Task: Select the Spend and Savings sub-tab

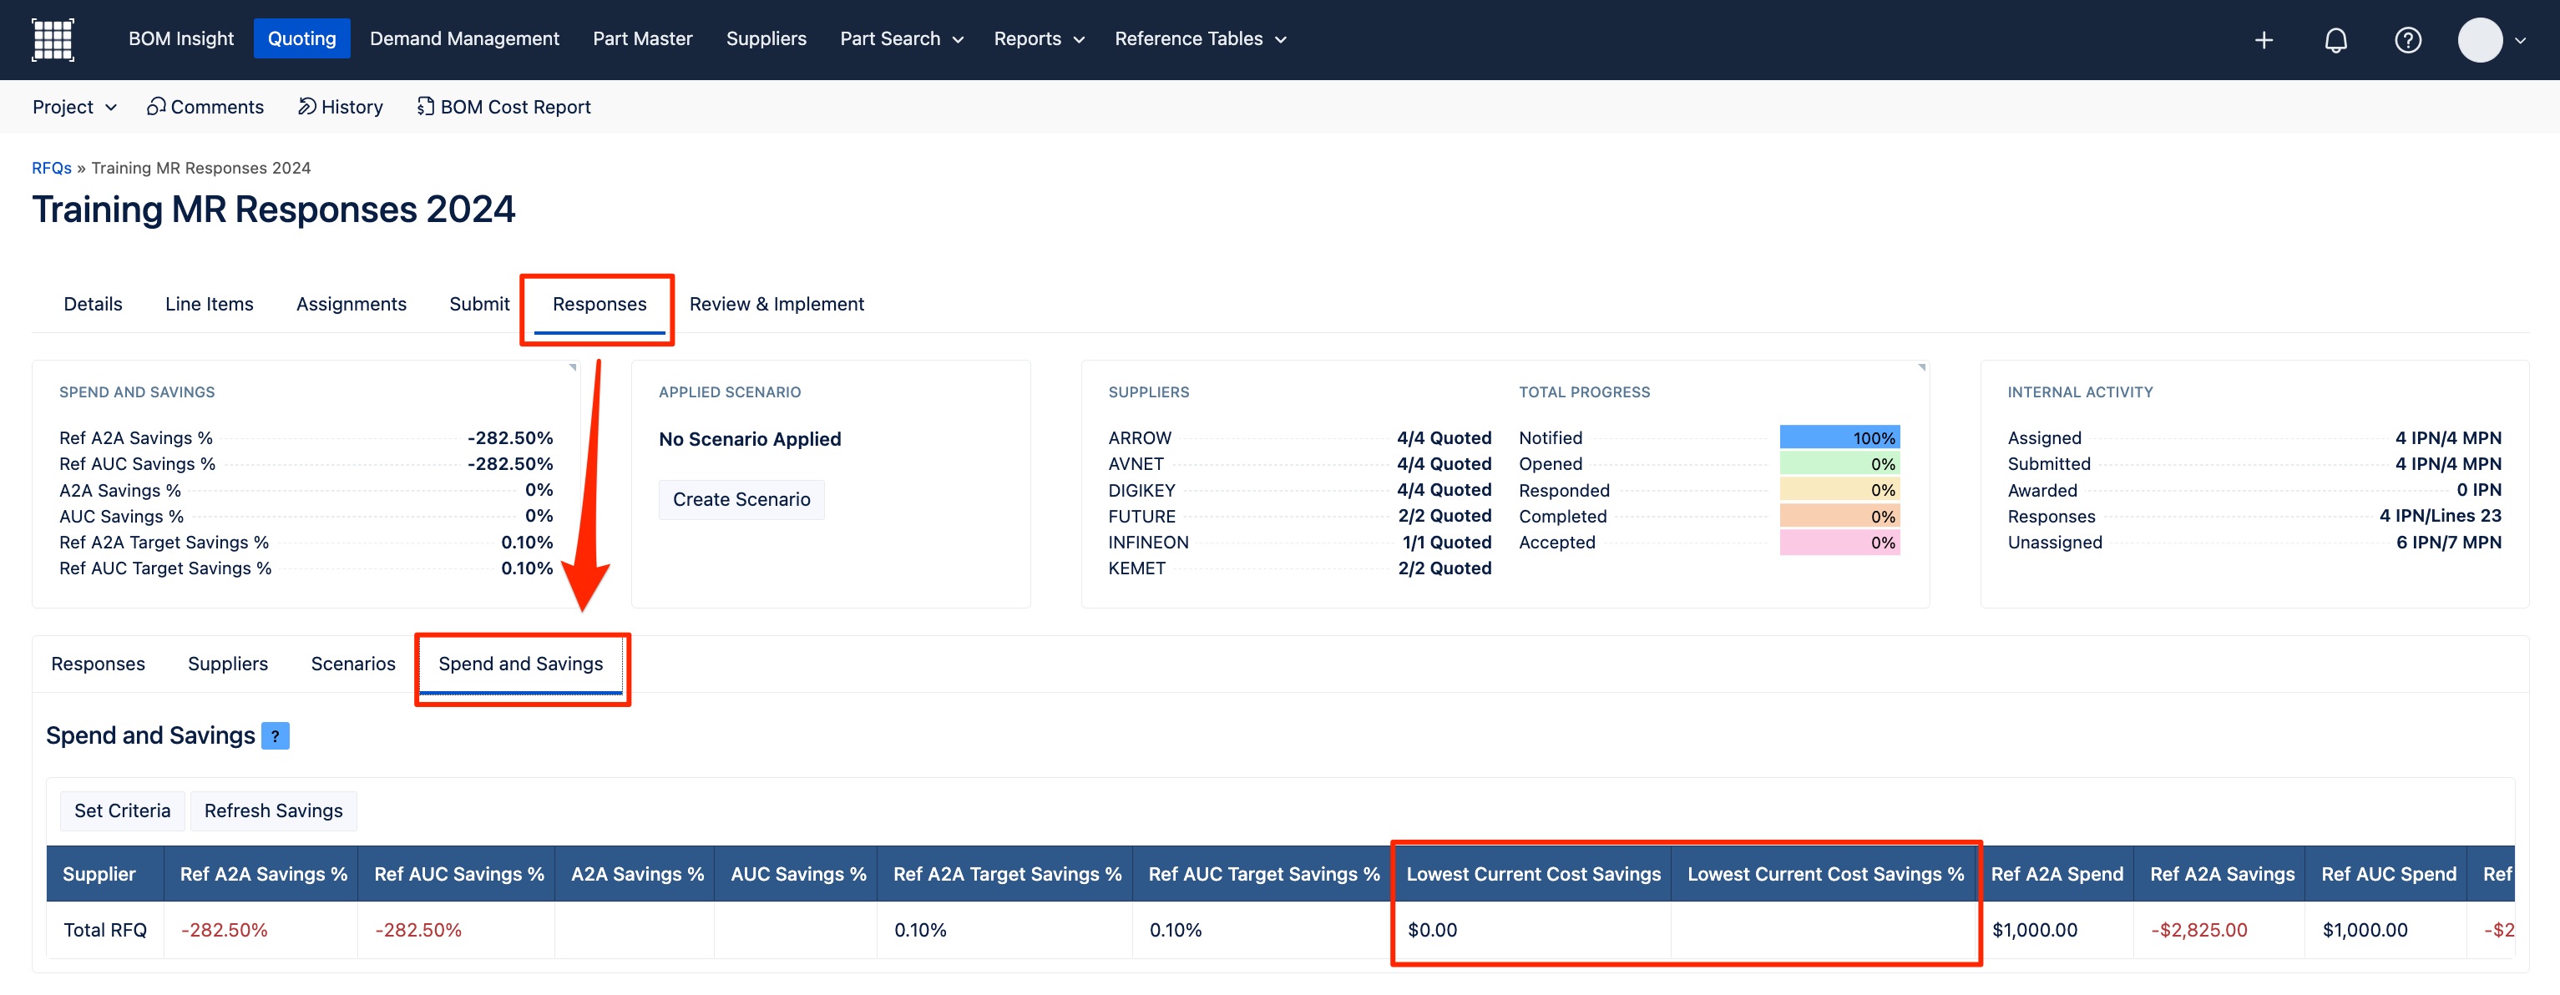Action: (x=519, y=664)
